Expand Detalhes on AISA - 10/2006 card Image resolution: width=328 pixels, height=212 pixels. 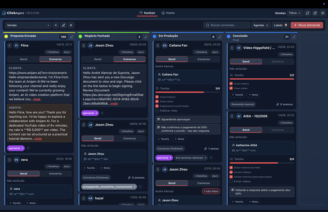pos(286,123)
